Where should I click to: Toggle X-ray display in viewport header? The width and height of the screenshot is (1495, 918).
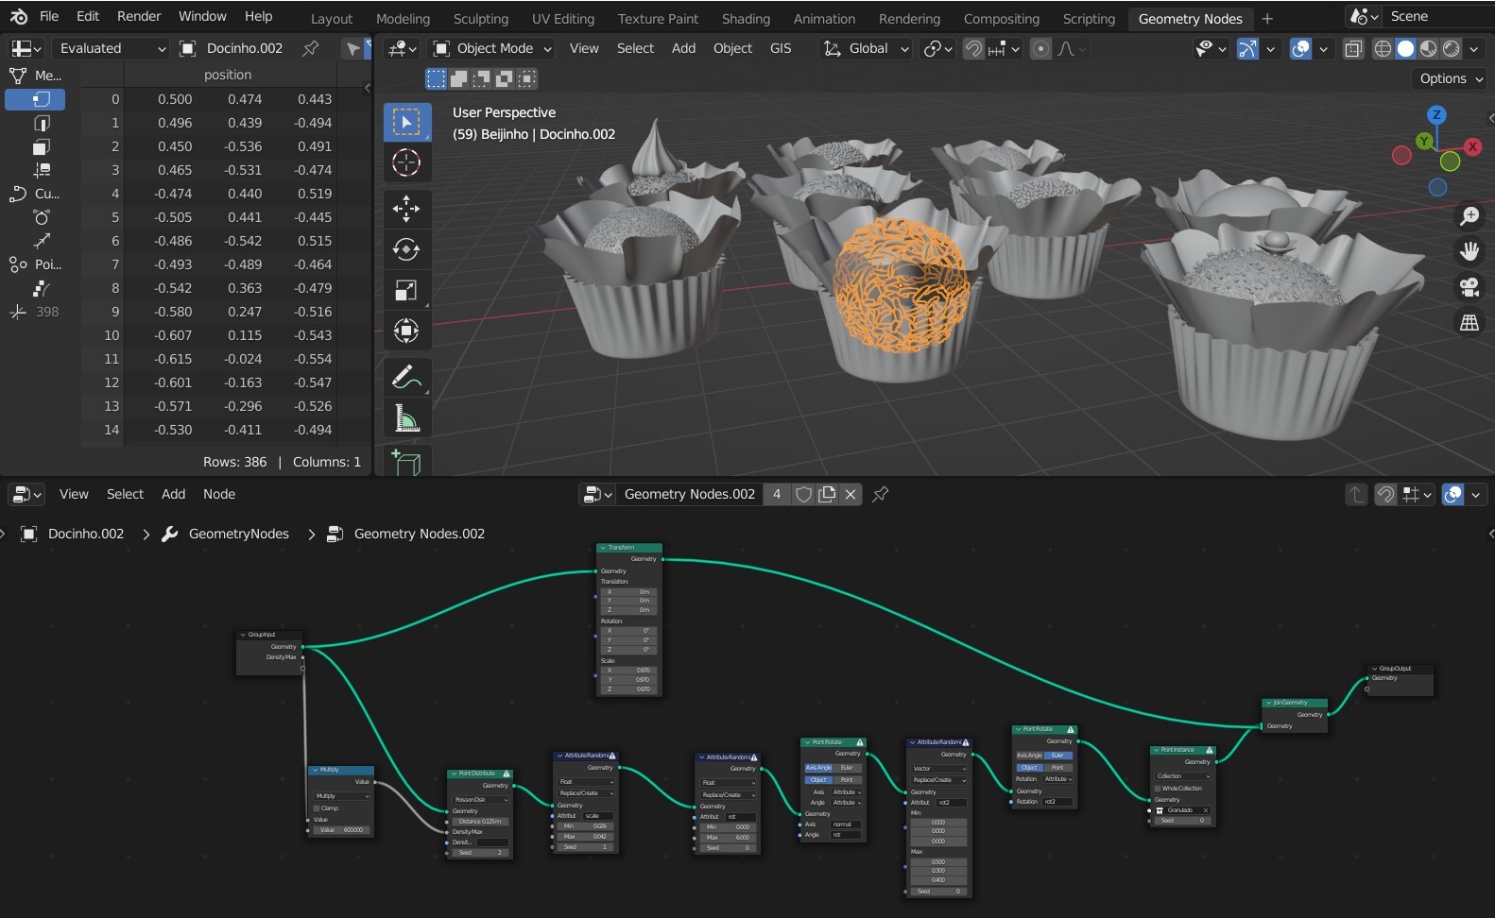[x=1353, y=48]
